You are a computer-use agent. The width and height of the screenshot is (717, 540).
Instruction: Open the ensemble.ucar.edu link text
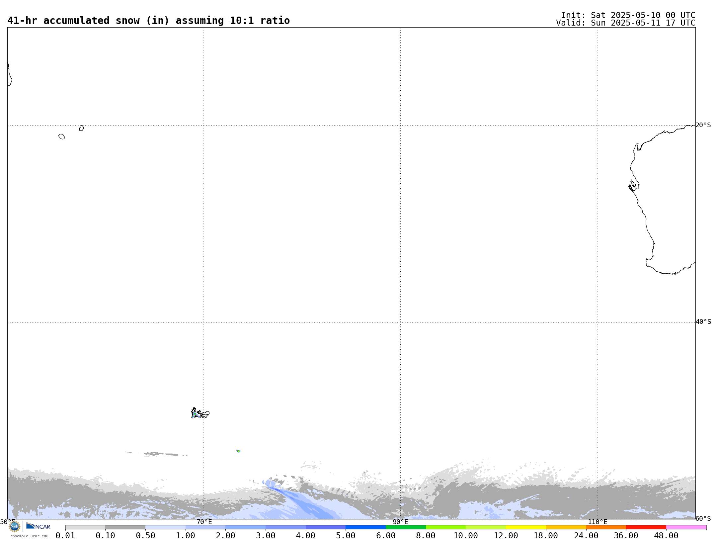29,536
